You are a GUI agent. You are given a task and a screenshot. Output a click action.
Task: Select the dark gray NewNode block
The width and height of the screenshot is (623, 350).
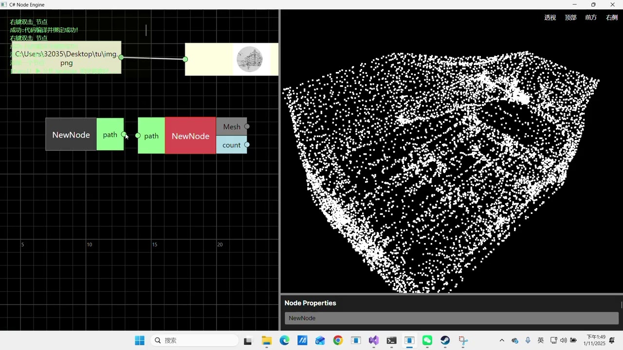click(x=71, y=134)
